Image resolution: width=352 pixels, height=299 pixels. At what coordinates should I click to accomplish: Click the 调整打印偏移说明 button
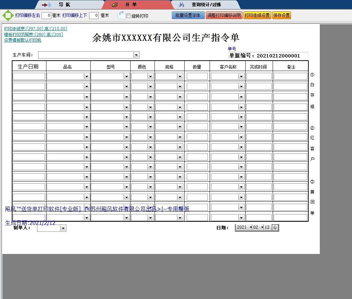coord(224,15)
